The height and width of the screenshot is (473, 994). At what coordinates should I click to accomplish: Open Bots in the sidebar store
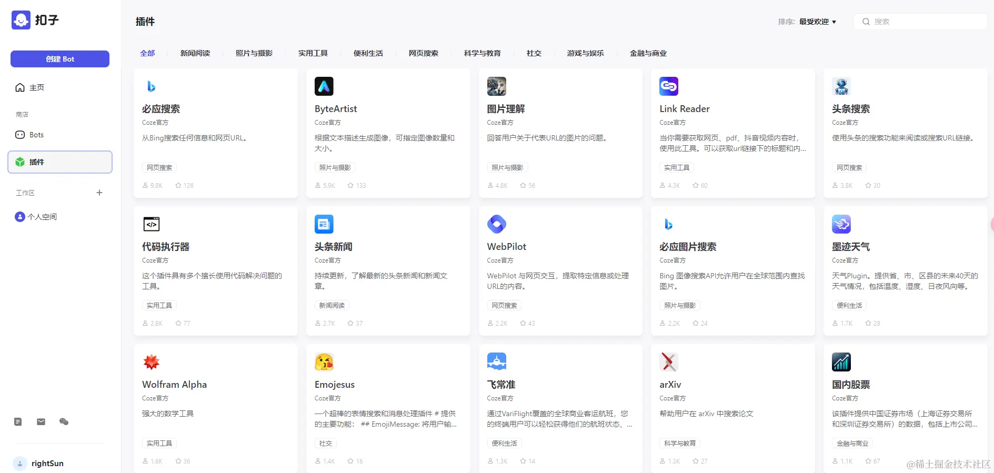pyautogui.click(x=60, y=135)
